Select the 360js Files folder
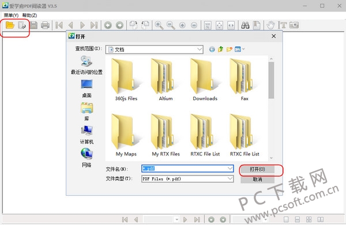The height and width of the screenshot is (225, 346). (x=126, y=79)
